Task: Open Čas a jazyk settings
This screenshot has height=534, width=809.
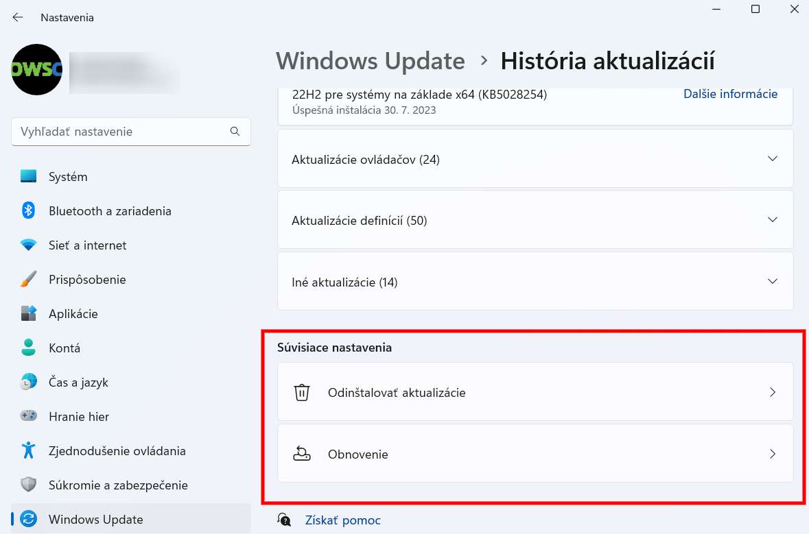Action: tap(131, 383)
